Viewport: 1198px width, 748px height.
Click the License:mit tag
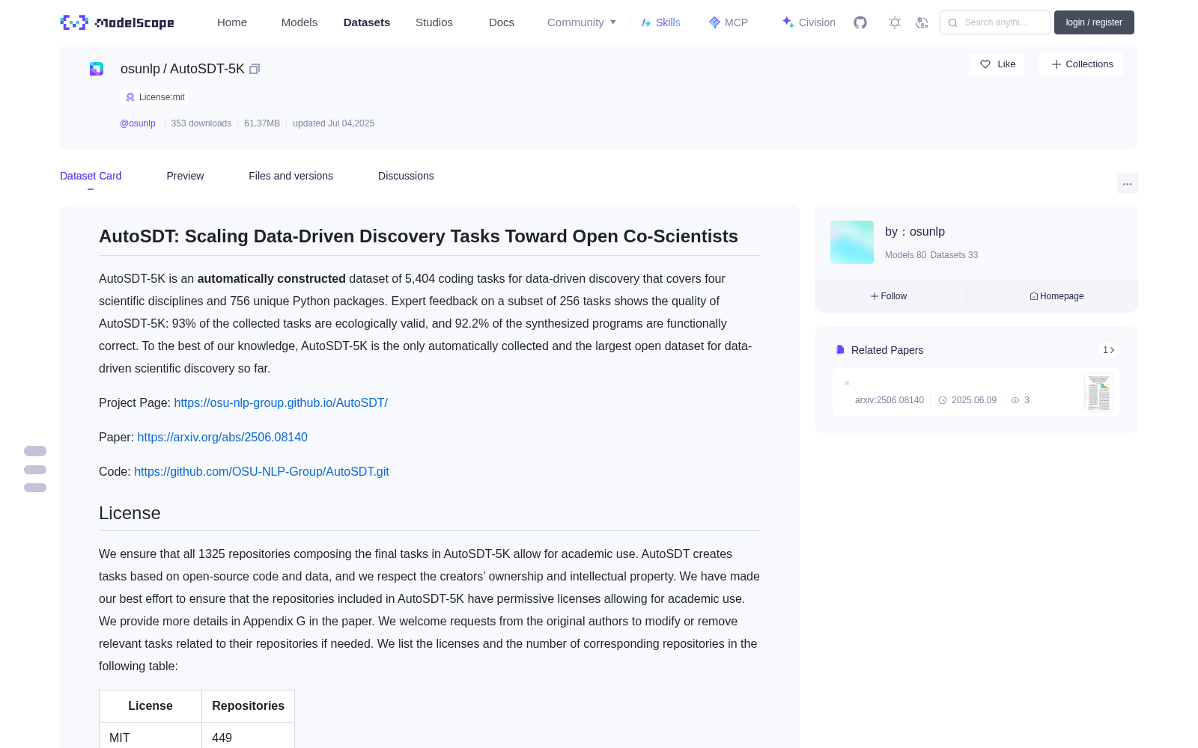pyautogui.click(x=154, y=97)
